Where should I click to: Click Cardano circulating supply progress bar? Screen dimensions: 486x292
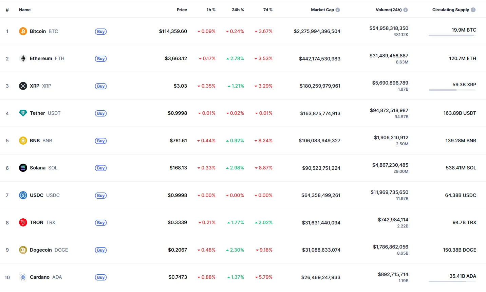pos(452,281)
